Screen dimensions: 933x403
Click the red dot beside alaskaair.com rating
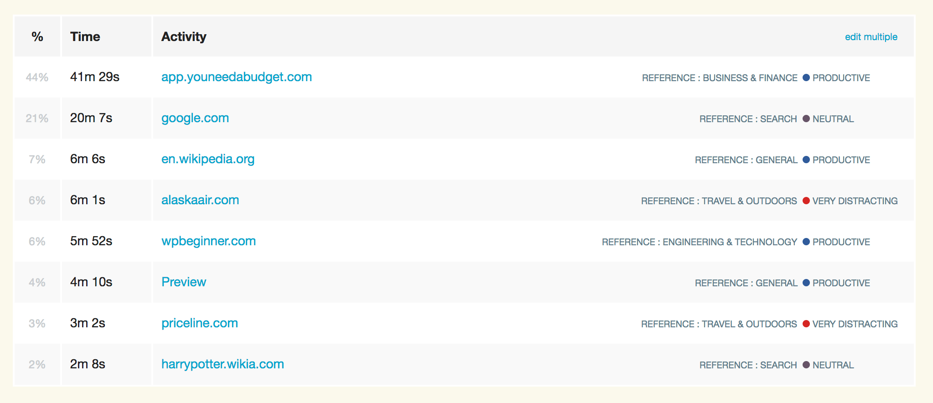click(806, 201)
